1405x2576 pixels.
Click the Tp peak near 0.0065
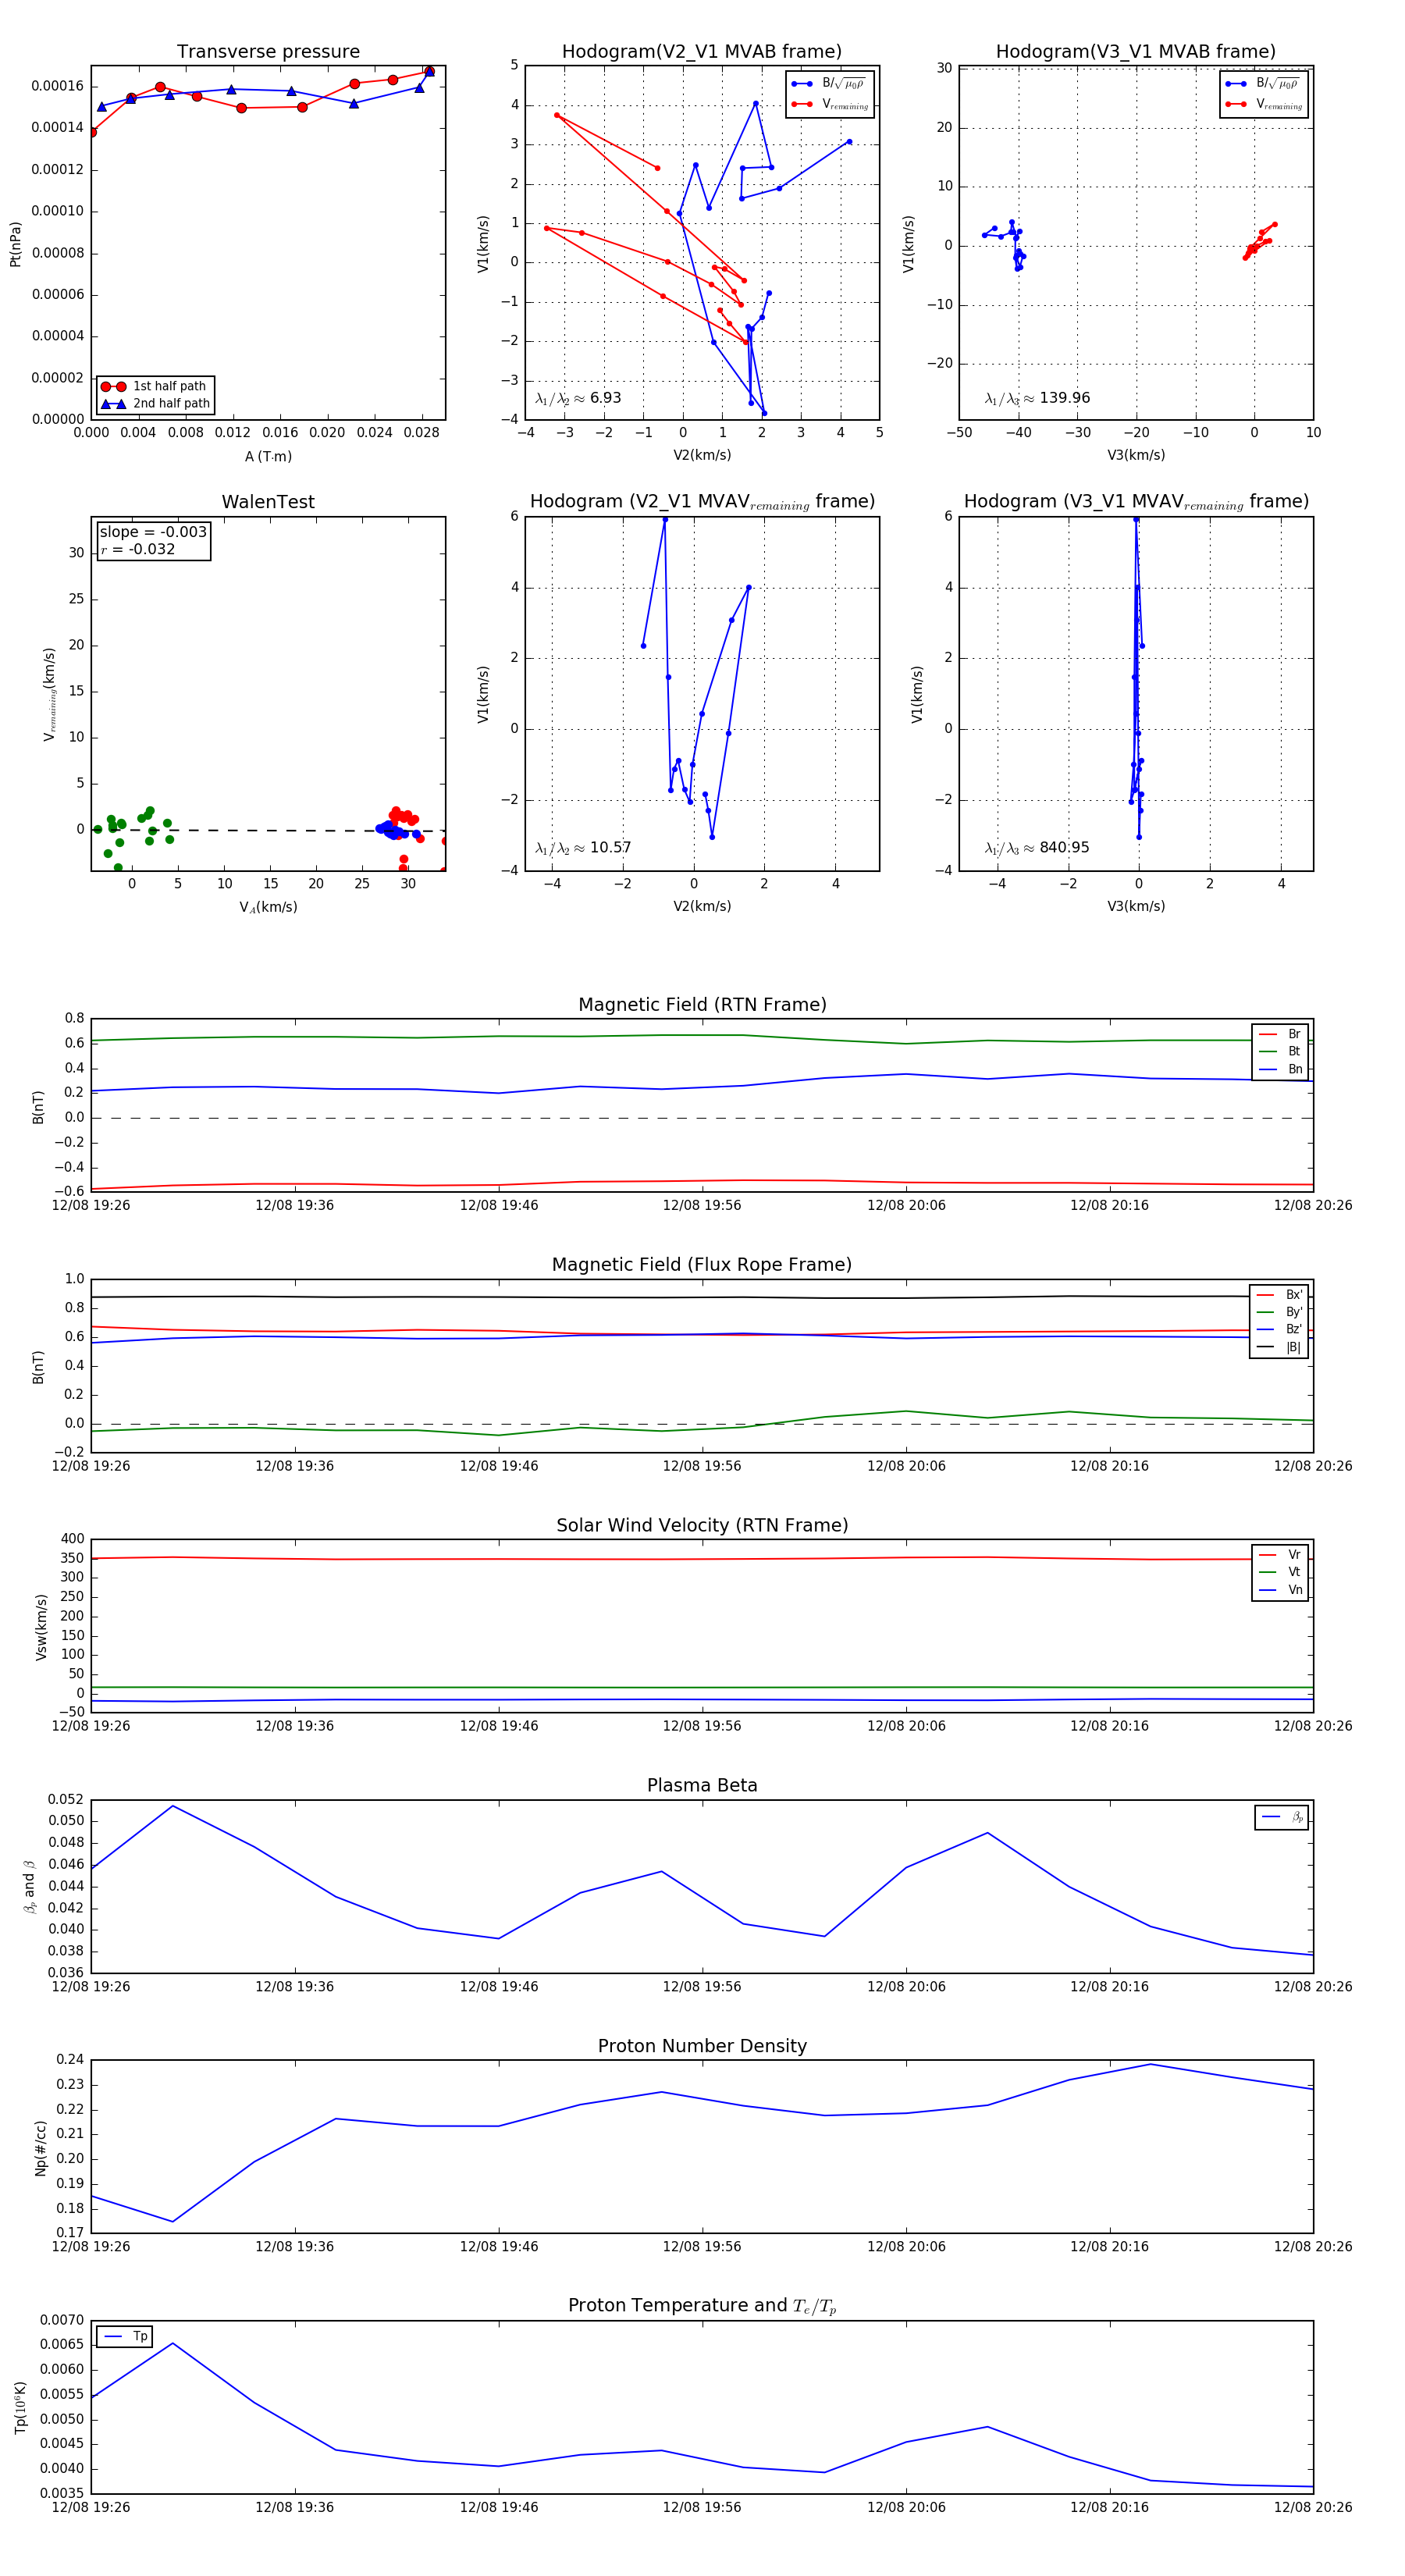coord(173,2343)
